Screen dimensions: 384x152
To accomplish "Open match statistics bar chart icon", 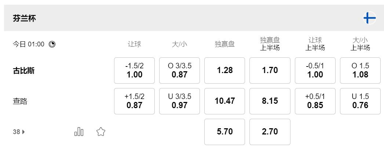I will click(79, 132).
